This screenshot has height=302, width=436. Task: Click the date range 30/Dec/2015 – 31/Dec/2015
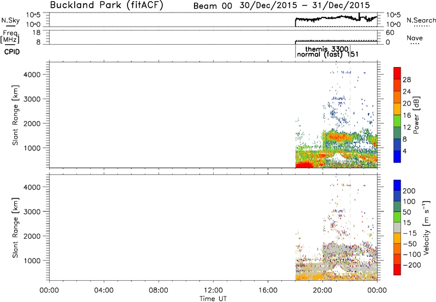tap(305, 5)
